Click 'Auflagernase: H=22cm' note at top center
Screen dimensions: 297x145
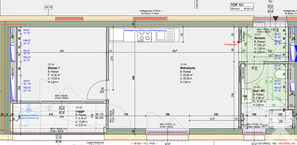(150, 11)
